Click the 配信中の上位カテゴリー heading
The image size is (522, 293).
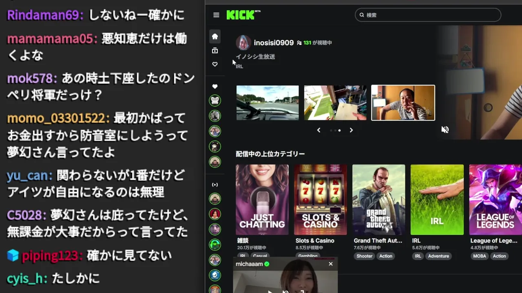click(x=270, y=154)
